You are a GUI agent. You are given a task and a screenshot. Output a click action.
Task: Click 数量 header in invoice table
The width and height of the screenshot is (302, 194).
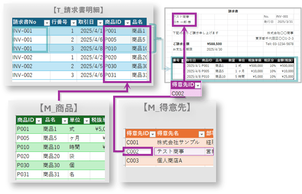232,60
